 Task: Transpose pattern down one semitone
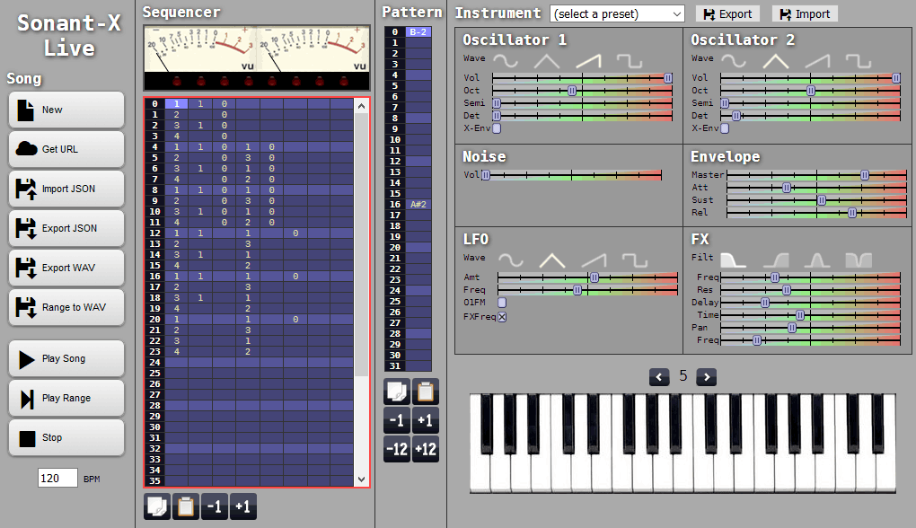(x=397, y=420)
